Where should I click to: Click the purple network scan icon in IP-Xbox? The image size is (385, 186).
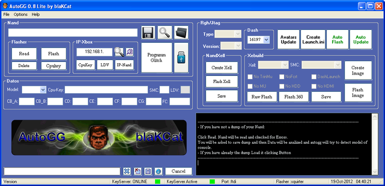[129, 52]
